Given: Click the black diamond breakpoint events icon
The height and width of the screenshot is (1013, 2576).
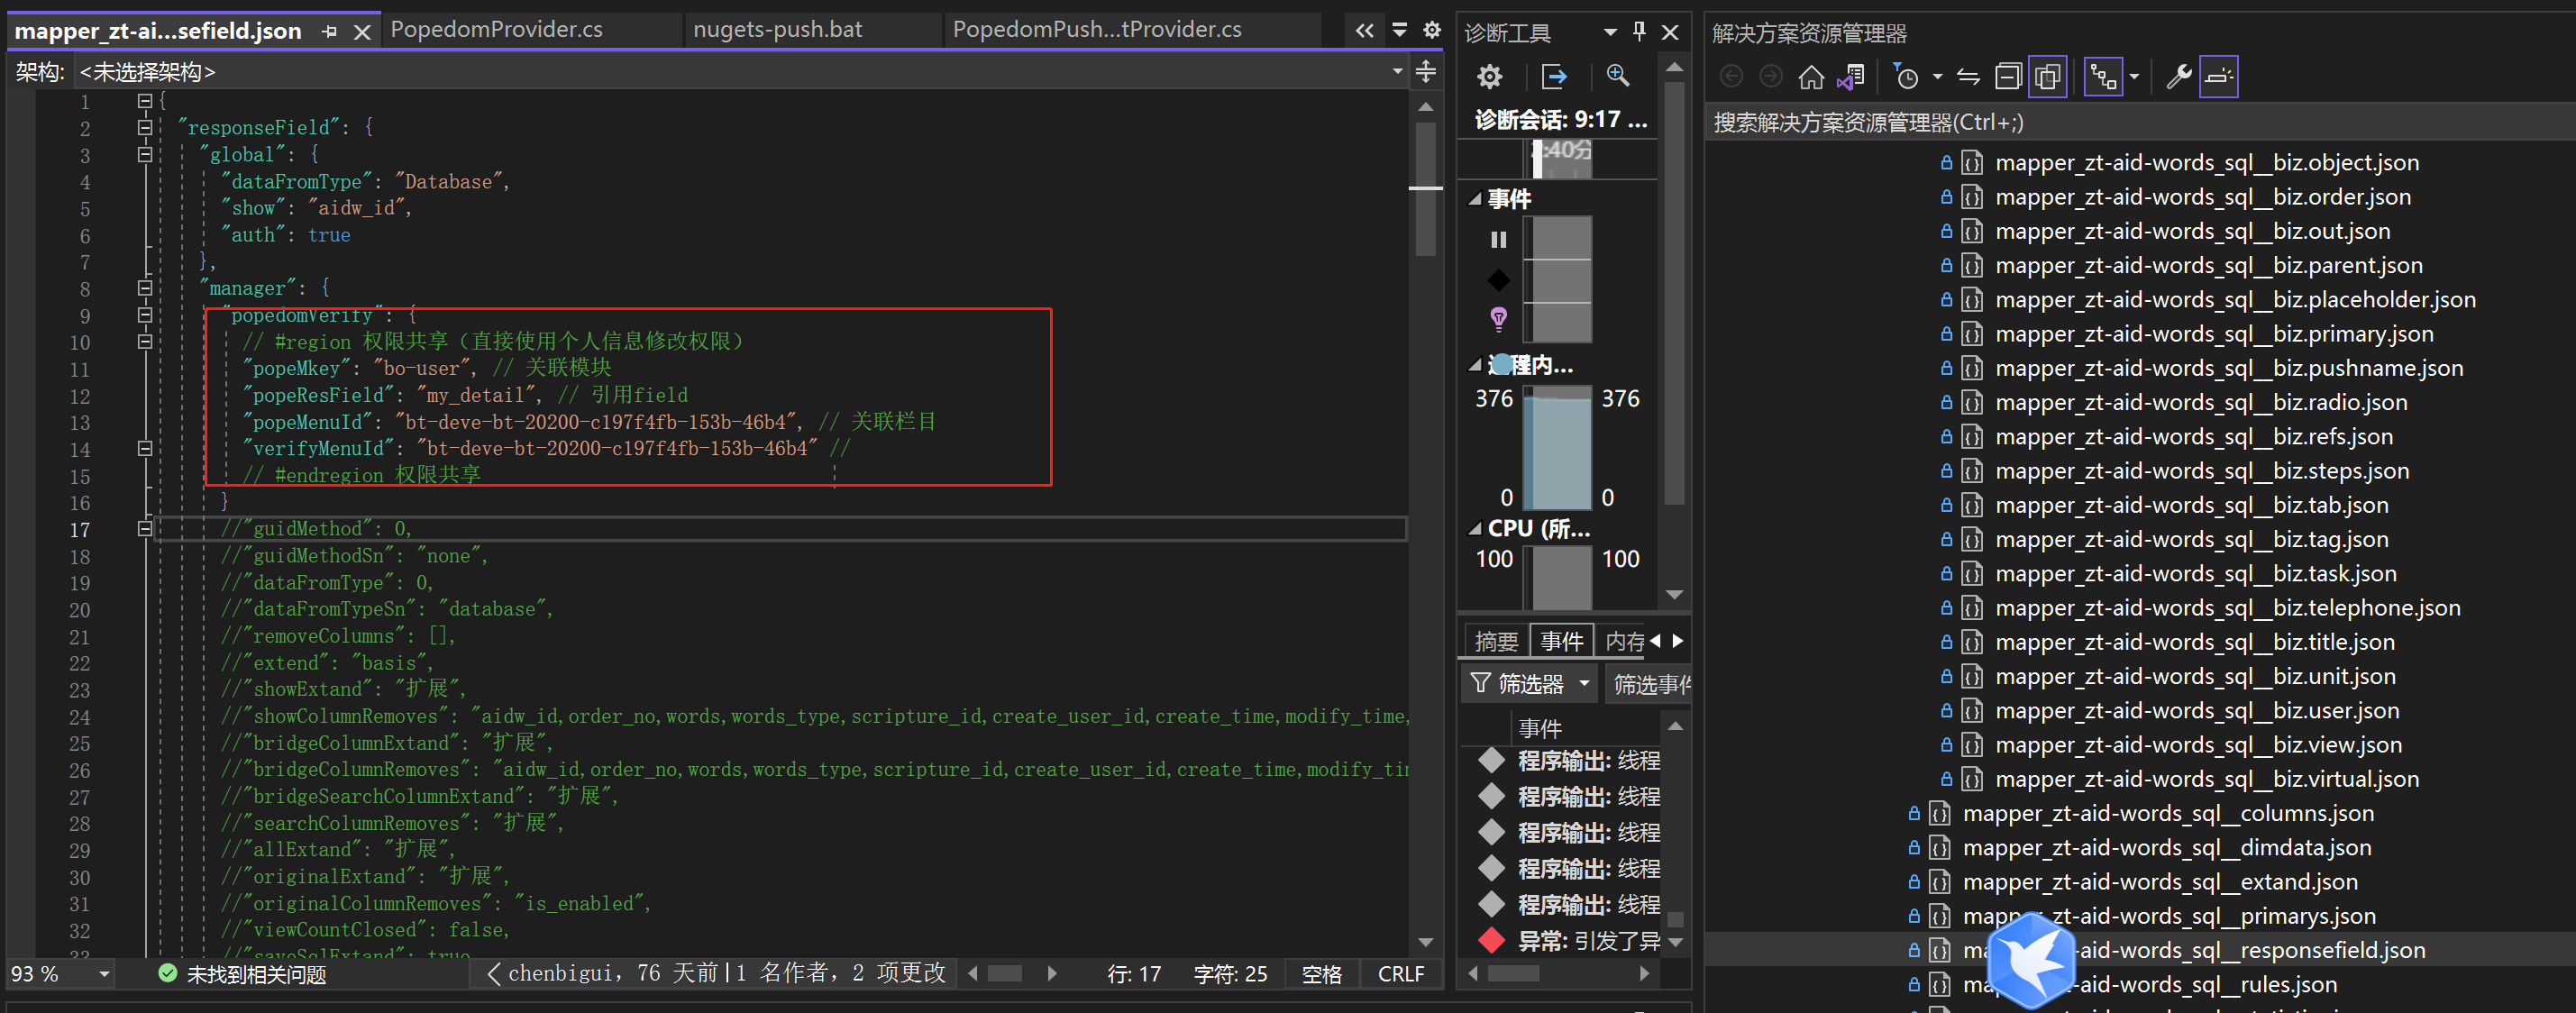Looking at the screenshot, I should coord(1498,280).
